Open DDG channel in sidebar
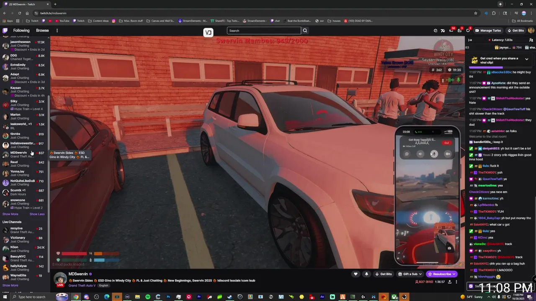Screen dimensions: 536x301 click(x=24, y=57)
